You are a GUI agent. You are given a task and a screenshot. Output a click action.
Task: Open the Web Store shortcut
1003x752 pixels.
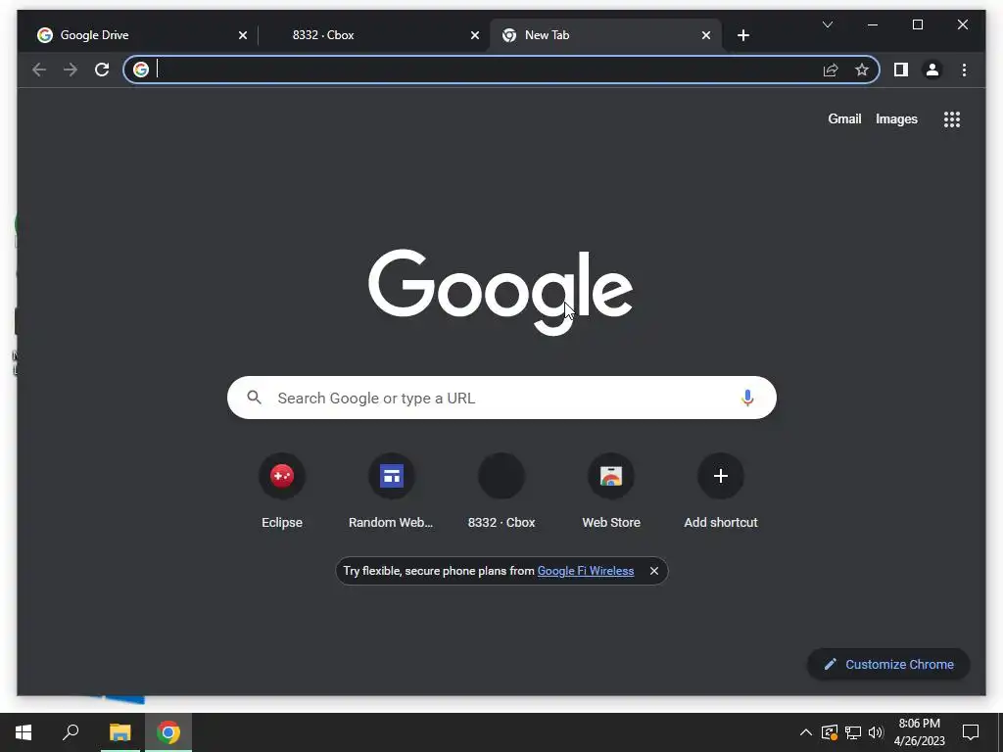(611, 492)
